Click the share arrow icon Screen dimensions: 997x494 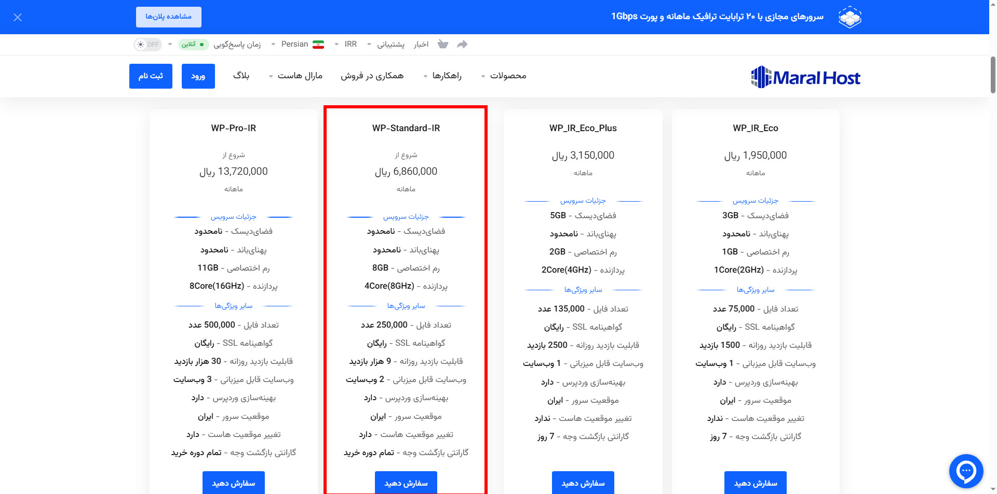(462, 44)
